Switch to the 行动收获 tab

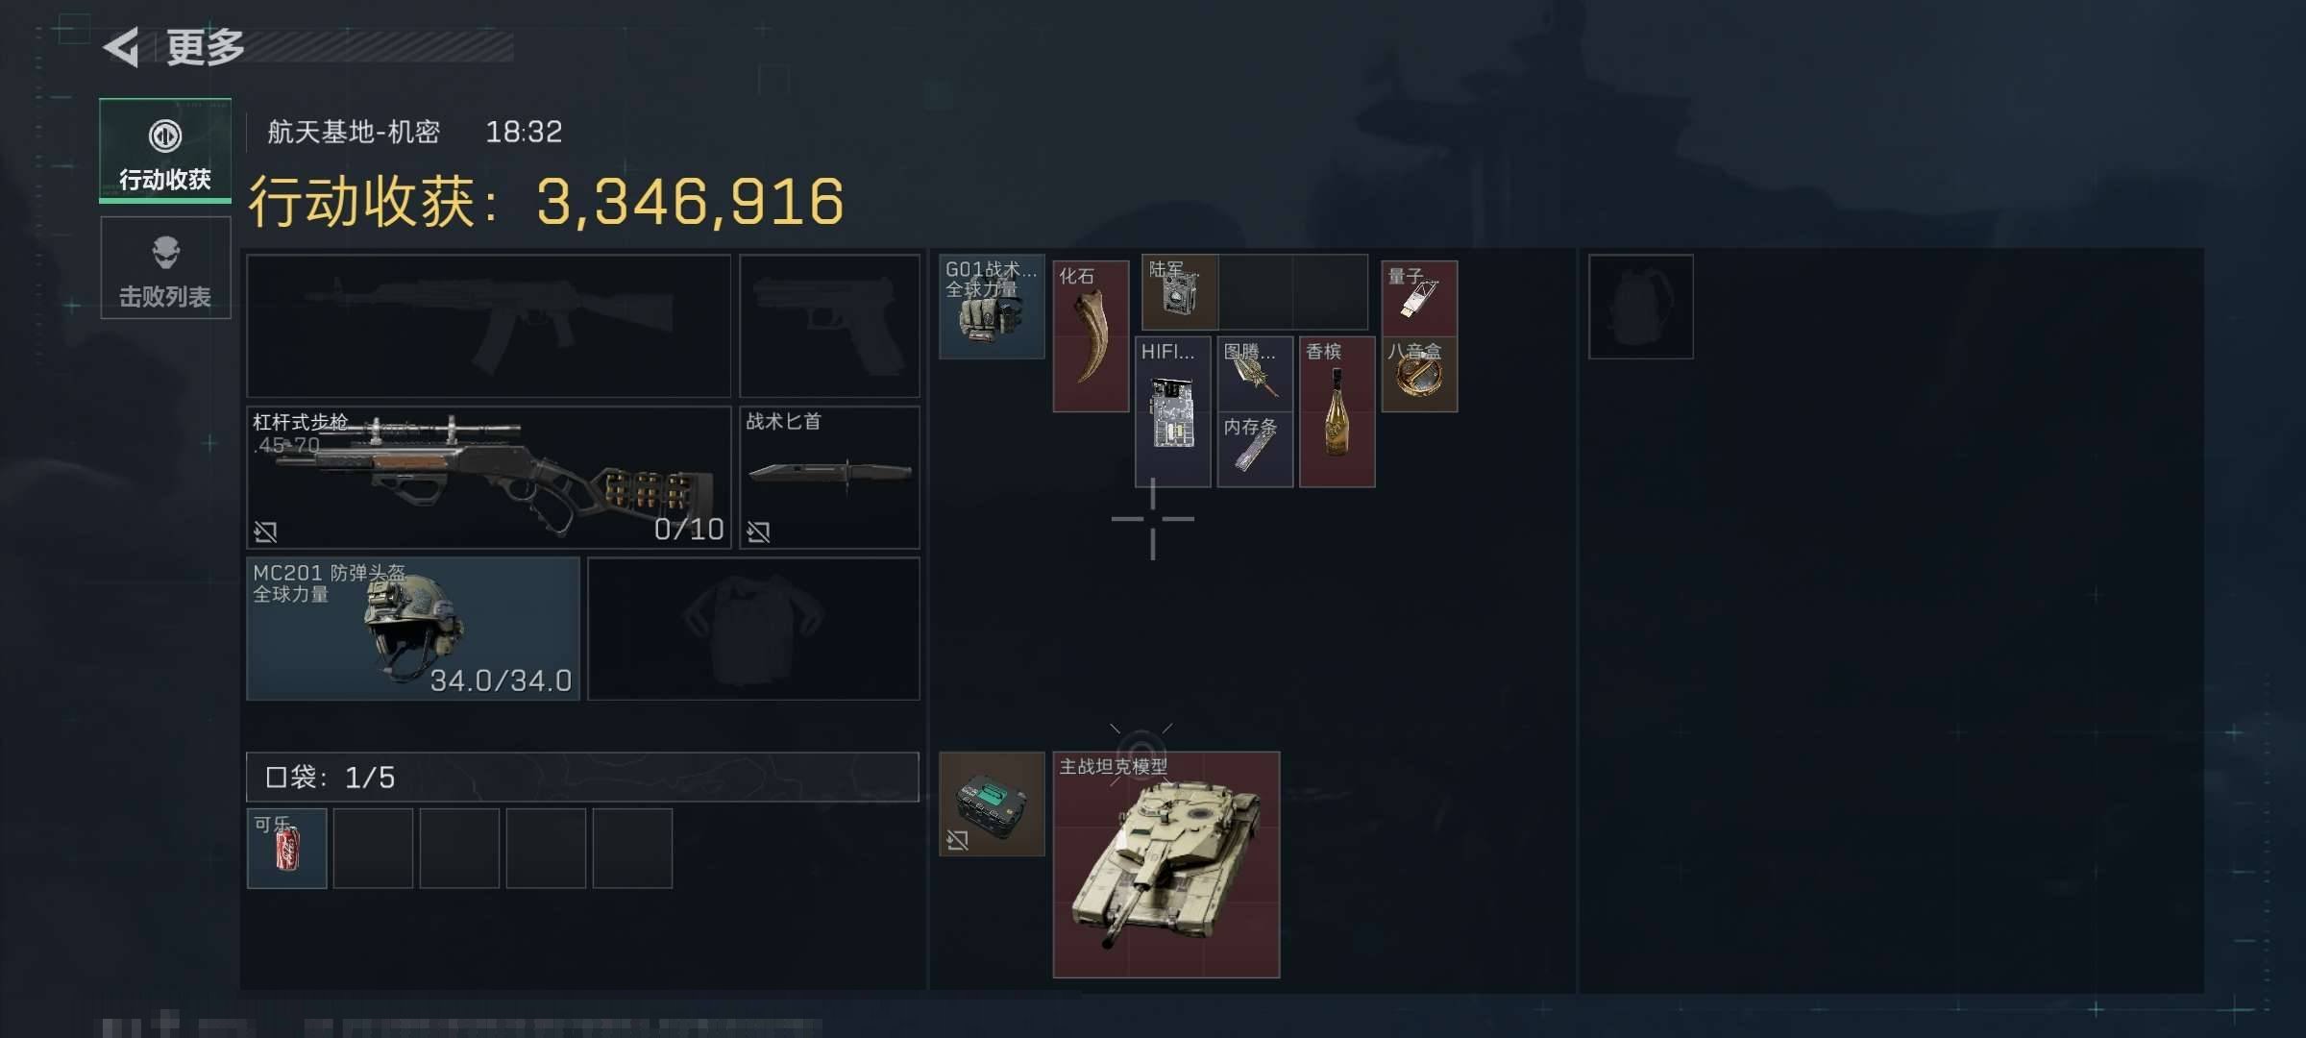tap(165, 151)
